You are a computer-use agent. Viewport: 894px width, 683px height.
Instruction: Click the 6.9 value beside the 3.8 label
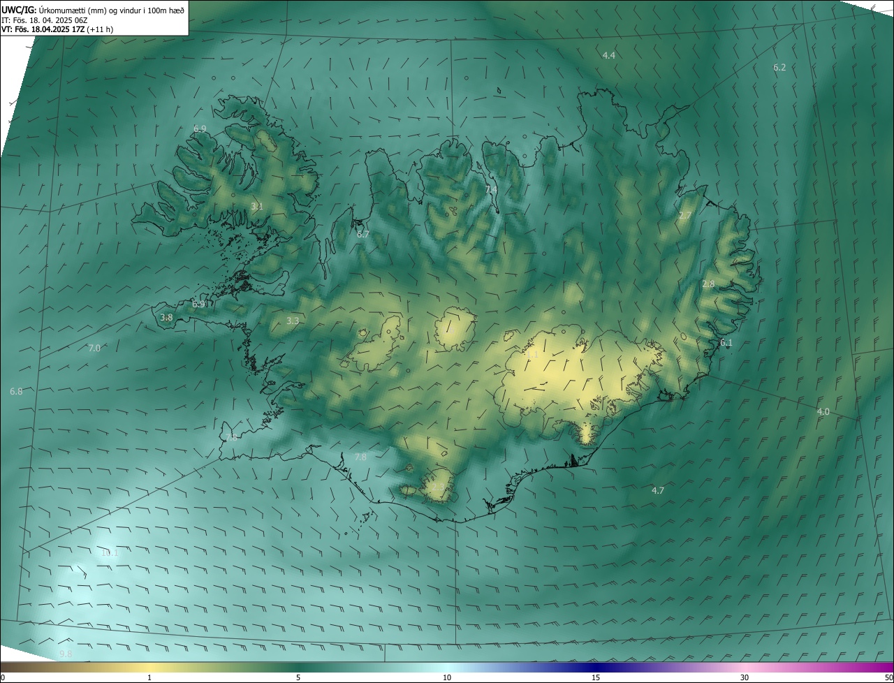pyautogui.click(x=198, y=304)
